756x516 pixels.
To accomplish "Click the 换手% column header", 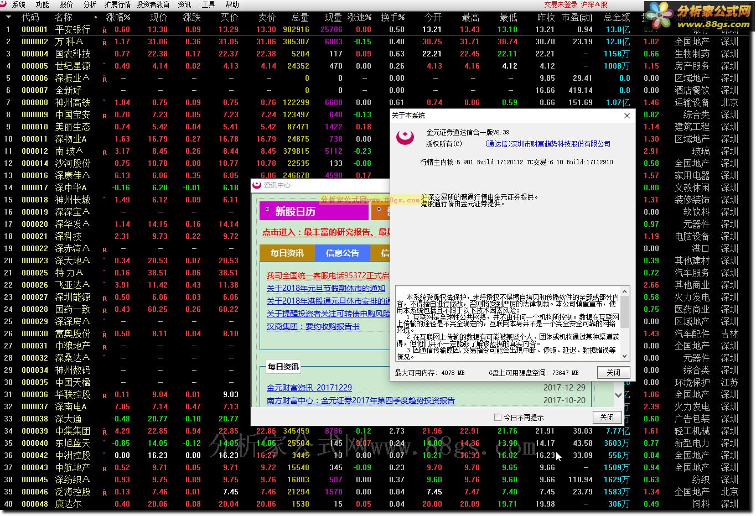I will [393, 18].
